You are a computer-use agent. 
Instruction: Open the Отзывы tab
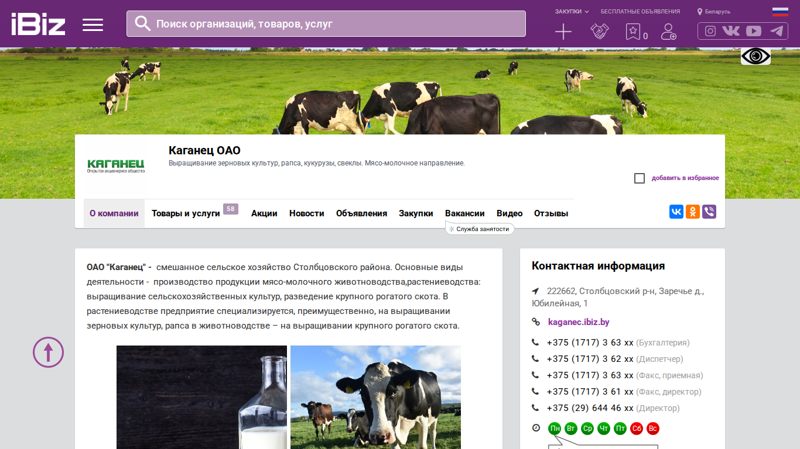click(x=551, y=213)
